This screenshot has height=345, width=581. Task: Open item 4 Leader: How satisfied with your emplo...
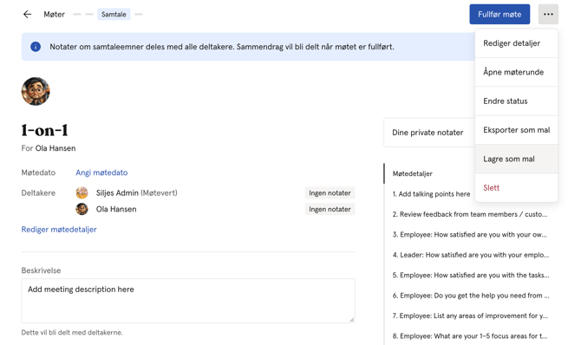pyautogui.click(x=471, y=256)
